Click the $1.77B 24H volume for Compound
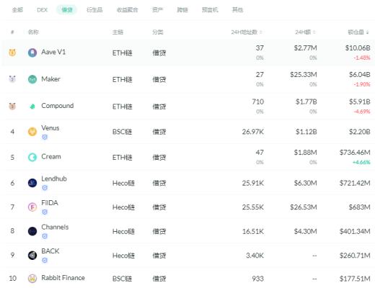Image resolution: width=375 pixels, height=288 pixels. coord(306,102)
